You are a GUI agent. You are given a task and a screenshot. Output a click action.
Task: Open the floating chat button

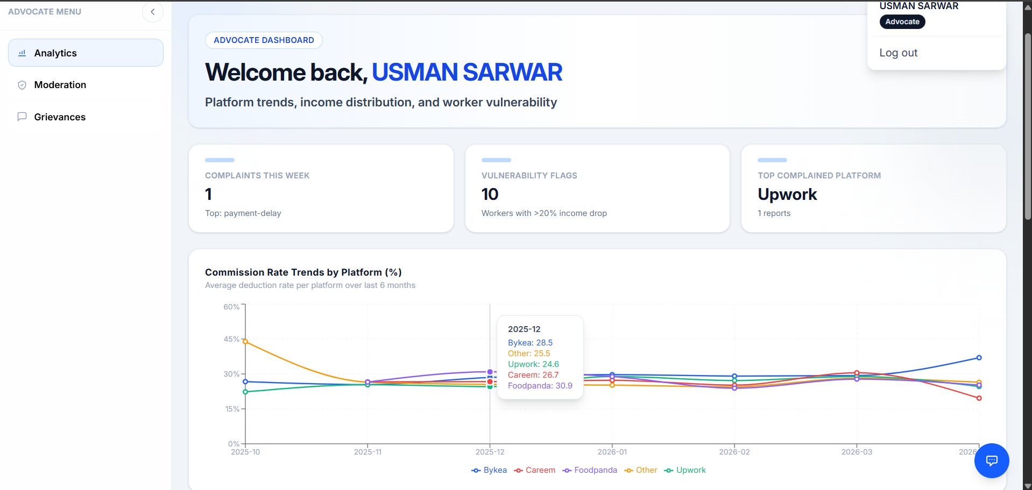992,460
